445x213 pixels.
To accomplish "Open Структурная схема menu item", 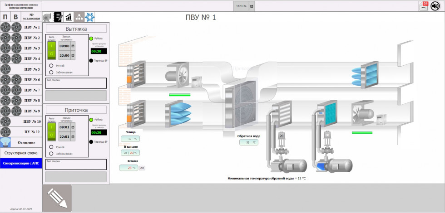I will (x=21, y=153).
